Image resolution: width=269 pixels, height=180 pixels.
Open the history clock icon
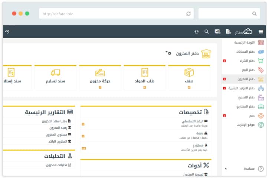(7, 32)
